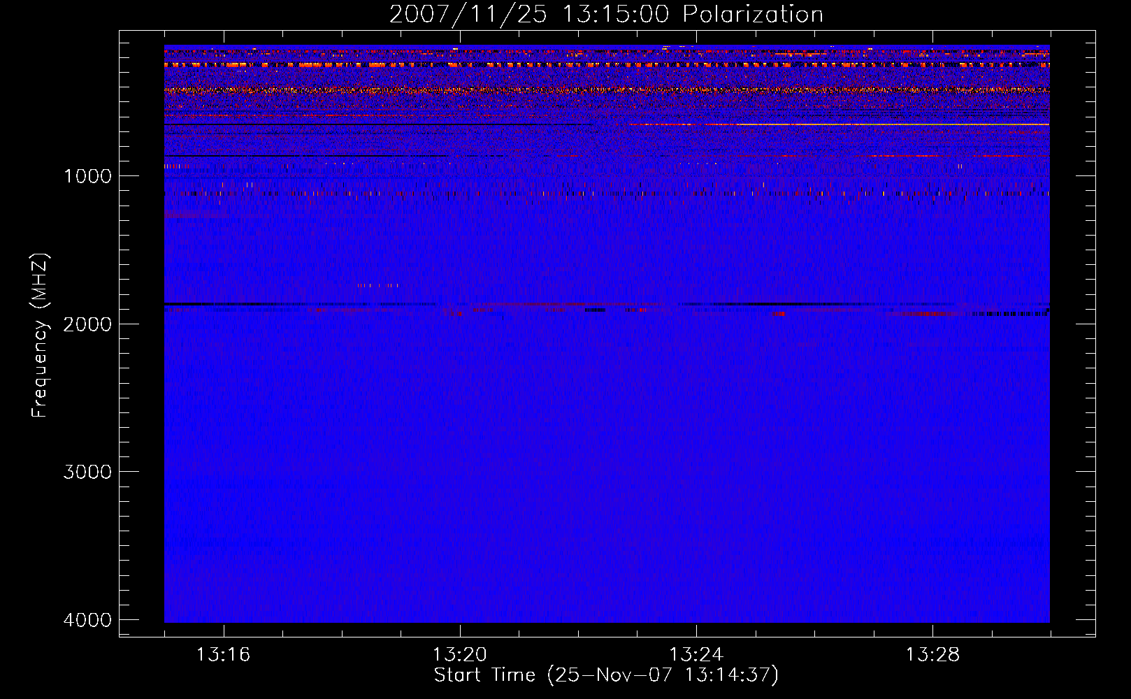This screenshot has height=699, width=1131.
Task: Click the 13:16 time tick label
Action: coord(223,655)
